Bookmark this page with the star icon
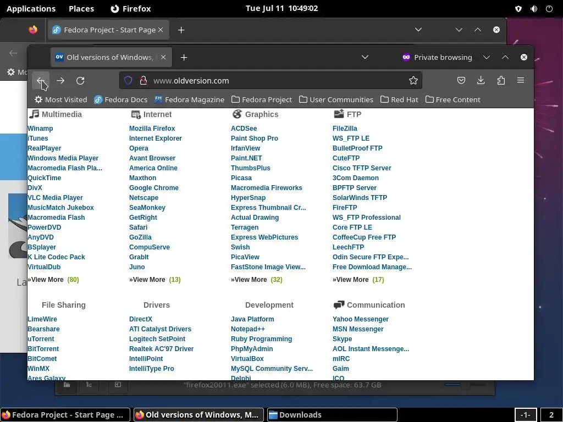 tap(413, 80)
